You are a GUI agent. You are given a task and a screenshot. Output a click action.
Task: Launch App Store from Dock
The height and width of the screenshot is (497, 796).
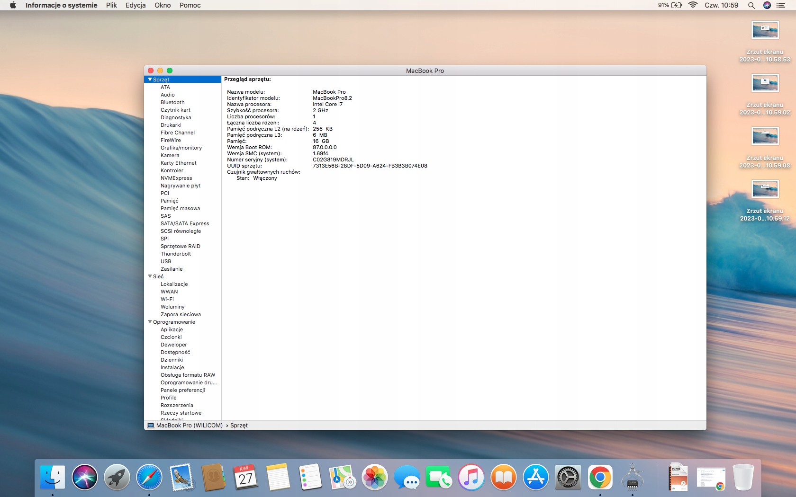coord(535,477)
